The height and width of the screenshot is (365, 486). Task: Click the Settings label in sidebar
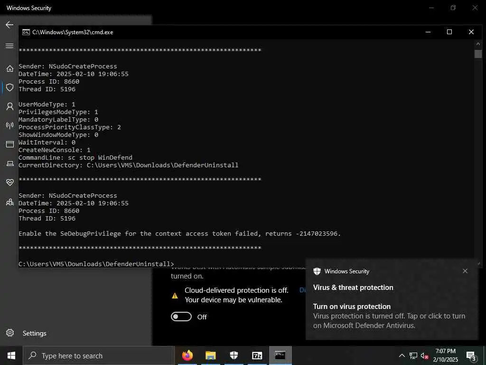[x=34, y=333]
